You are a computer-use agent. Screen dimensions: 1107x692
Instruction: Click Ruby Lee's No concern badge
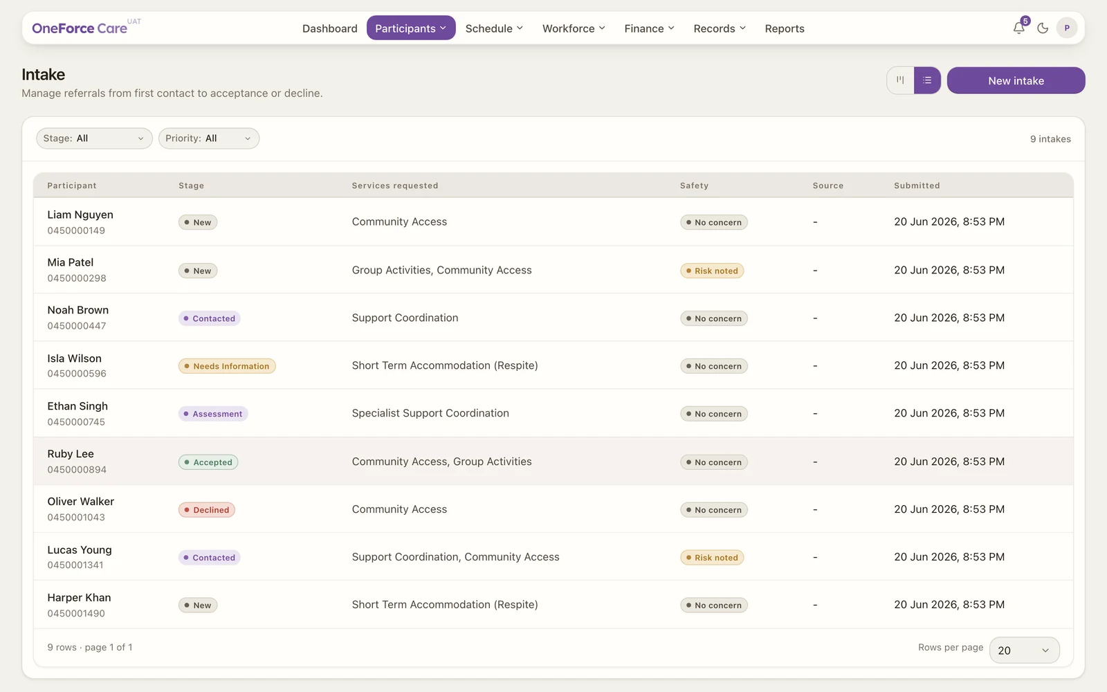tap(714, 462)
